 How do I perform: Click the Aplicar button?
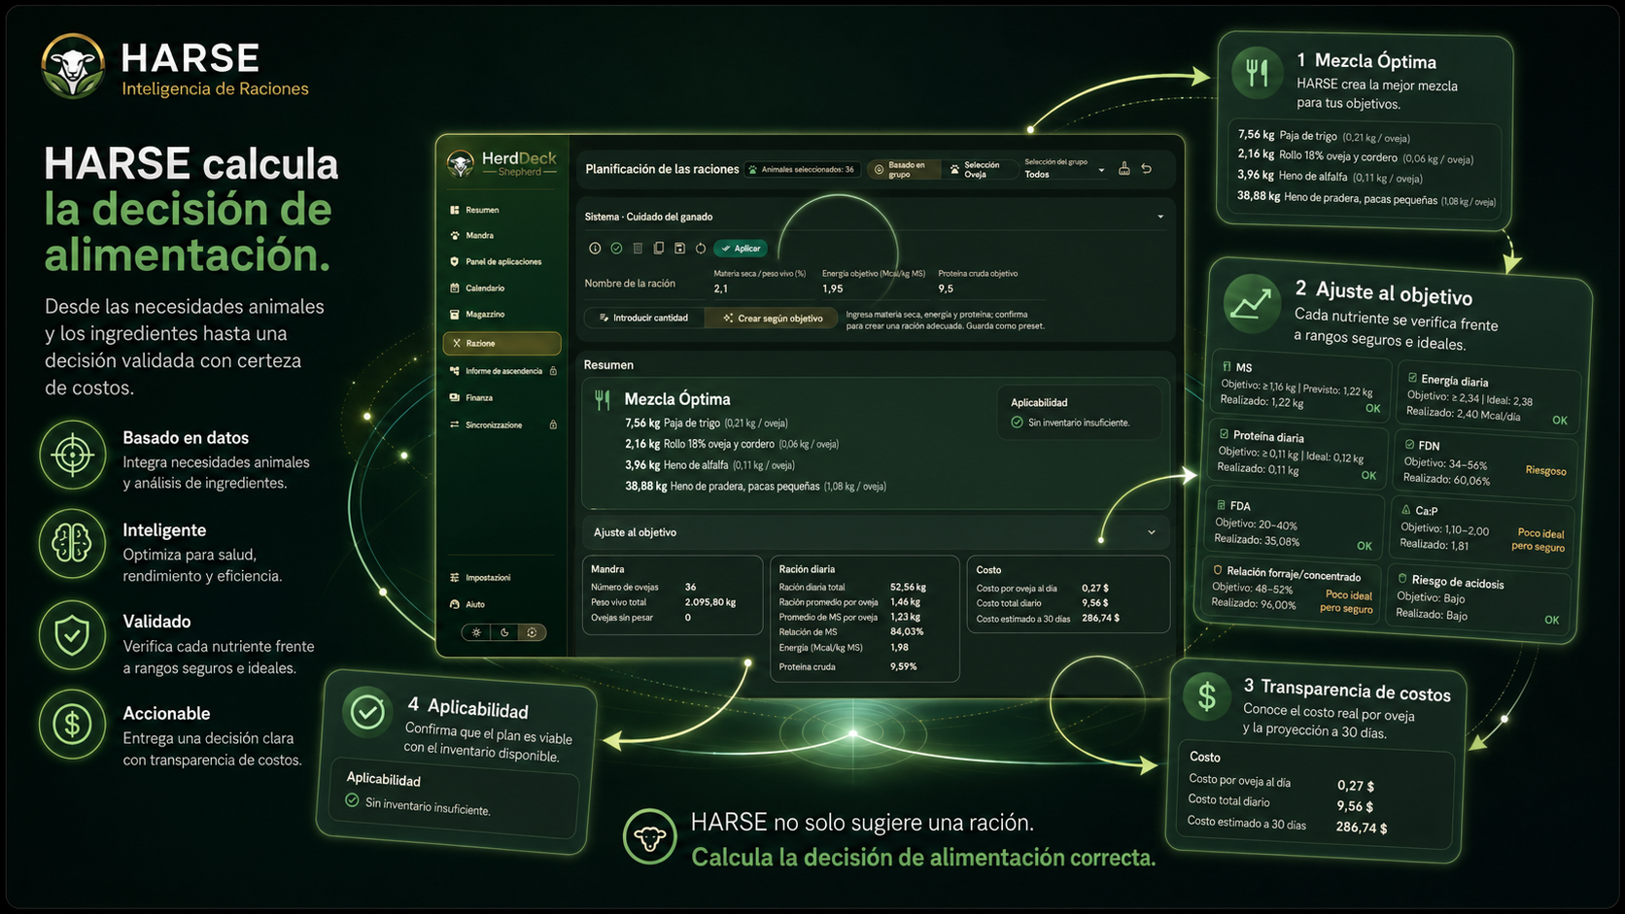tap(741, 249)
